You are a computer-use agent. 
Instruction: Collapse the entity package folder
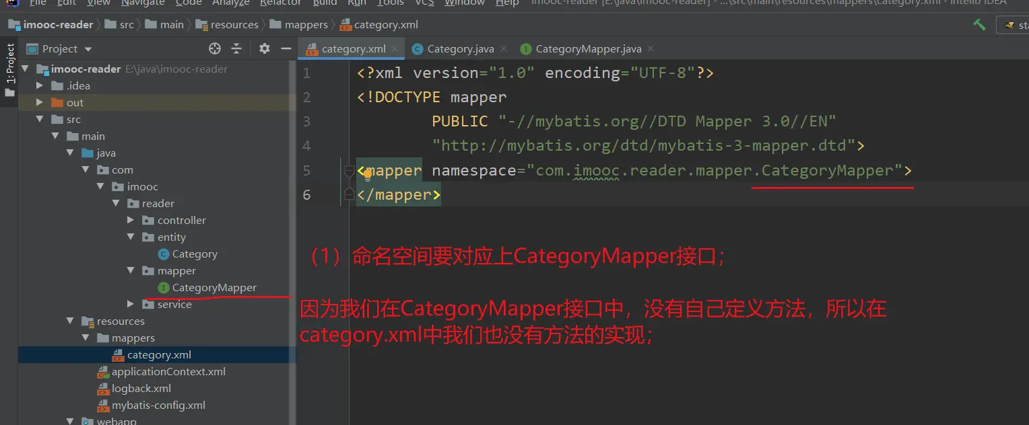(x=131, y=237)
